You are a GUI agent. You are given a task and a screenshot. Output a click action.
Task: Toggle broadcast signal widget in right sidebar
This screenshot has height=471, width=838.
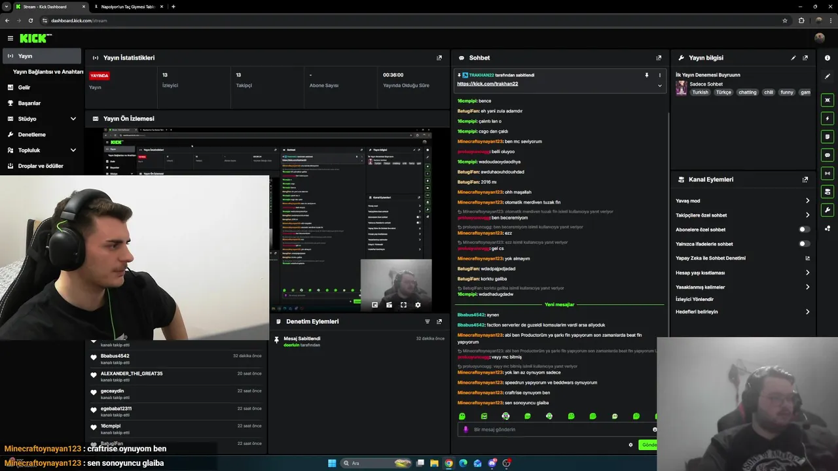click(x=828, y=173)
